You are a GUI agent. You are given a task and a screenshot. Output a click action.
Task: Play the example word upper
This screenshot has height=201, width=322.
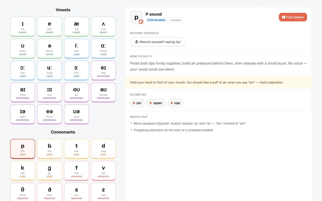(x=156, y=103)
